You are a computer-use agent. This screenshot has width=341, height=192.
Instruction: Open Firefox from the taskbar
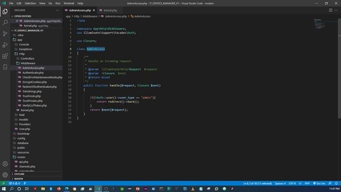tap(59, 189)
